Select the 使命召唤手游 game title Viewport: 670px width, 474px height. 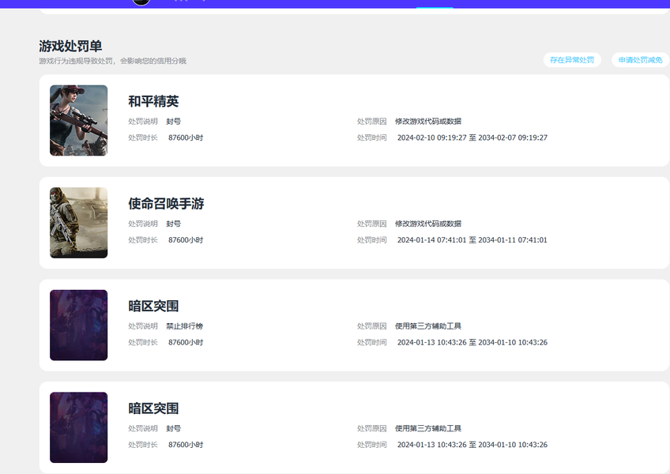(166, 204)
